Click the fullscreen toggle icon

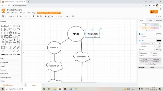click(x=156, y=16)
